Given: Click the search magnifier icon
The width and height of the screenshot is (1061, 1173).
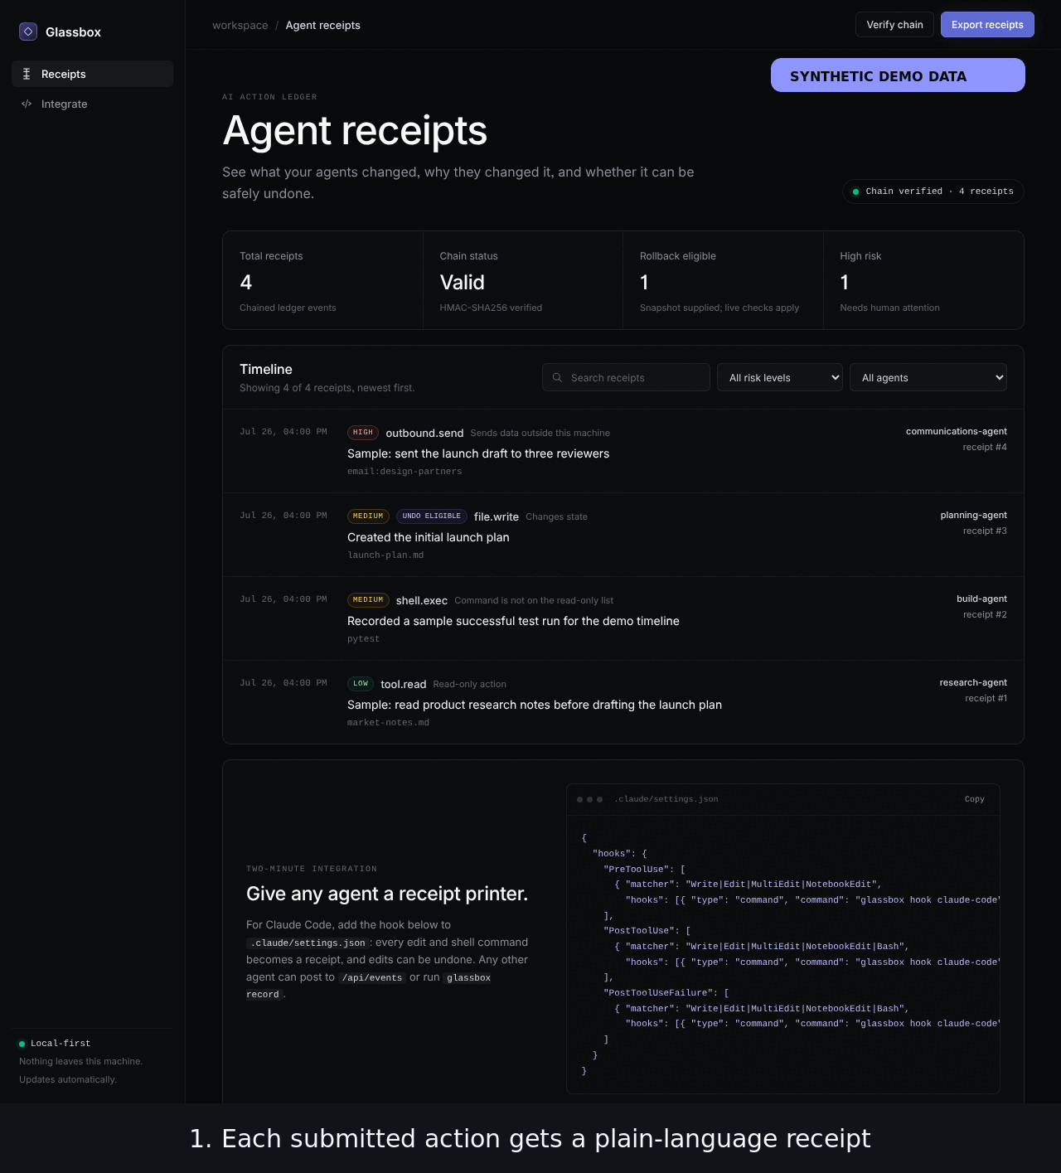Looking at the screenshot, I should (557, 377).
